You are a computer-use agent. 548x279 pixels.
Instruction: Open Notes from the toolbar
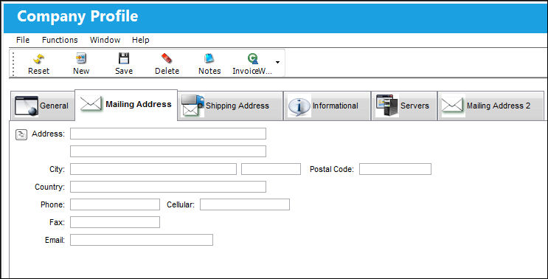click(x=209, y=63)
